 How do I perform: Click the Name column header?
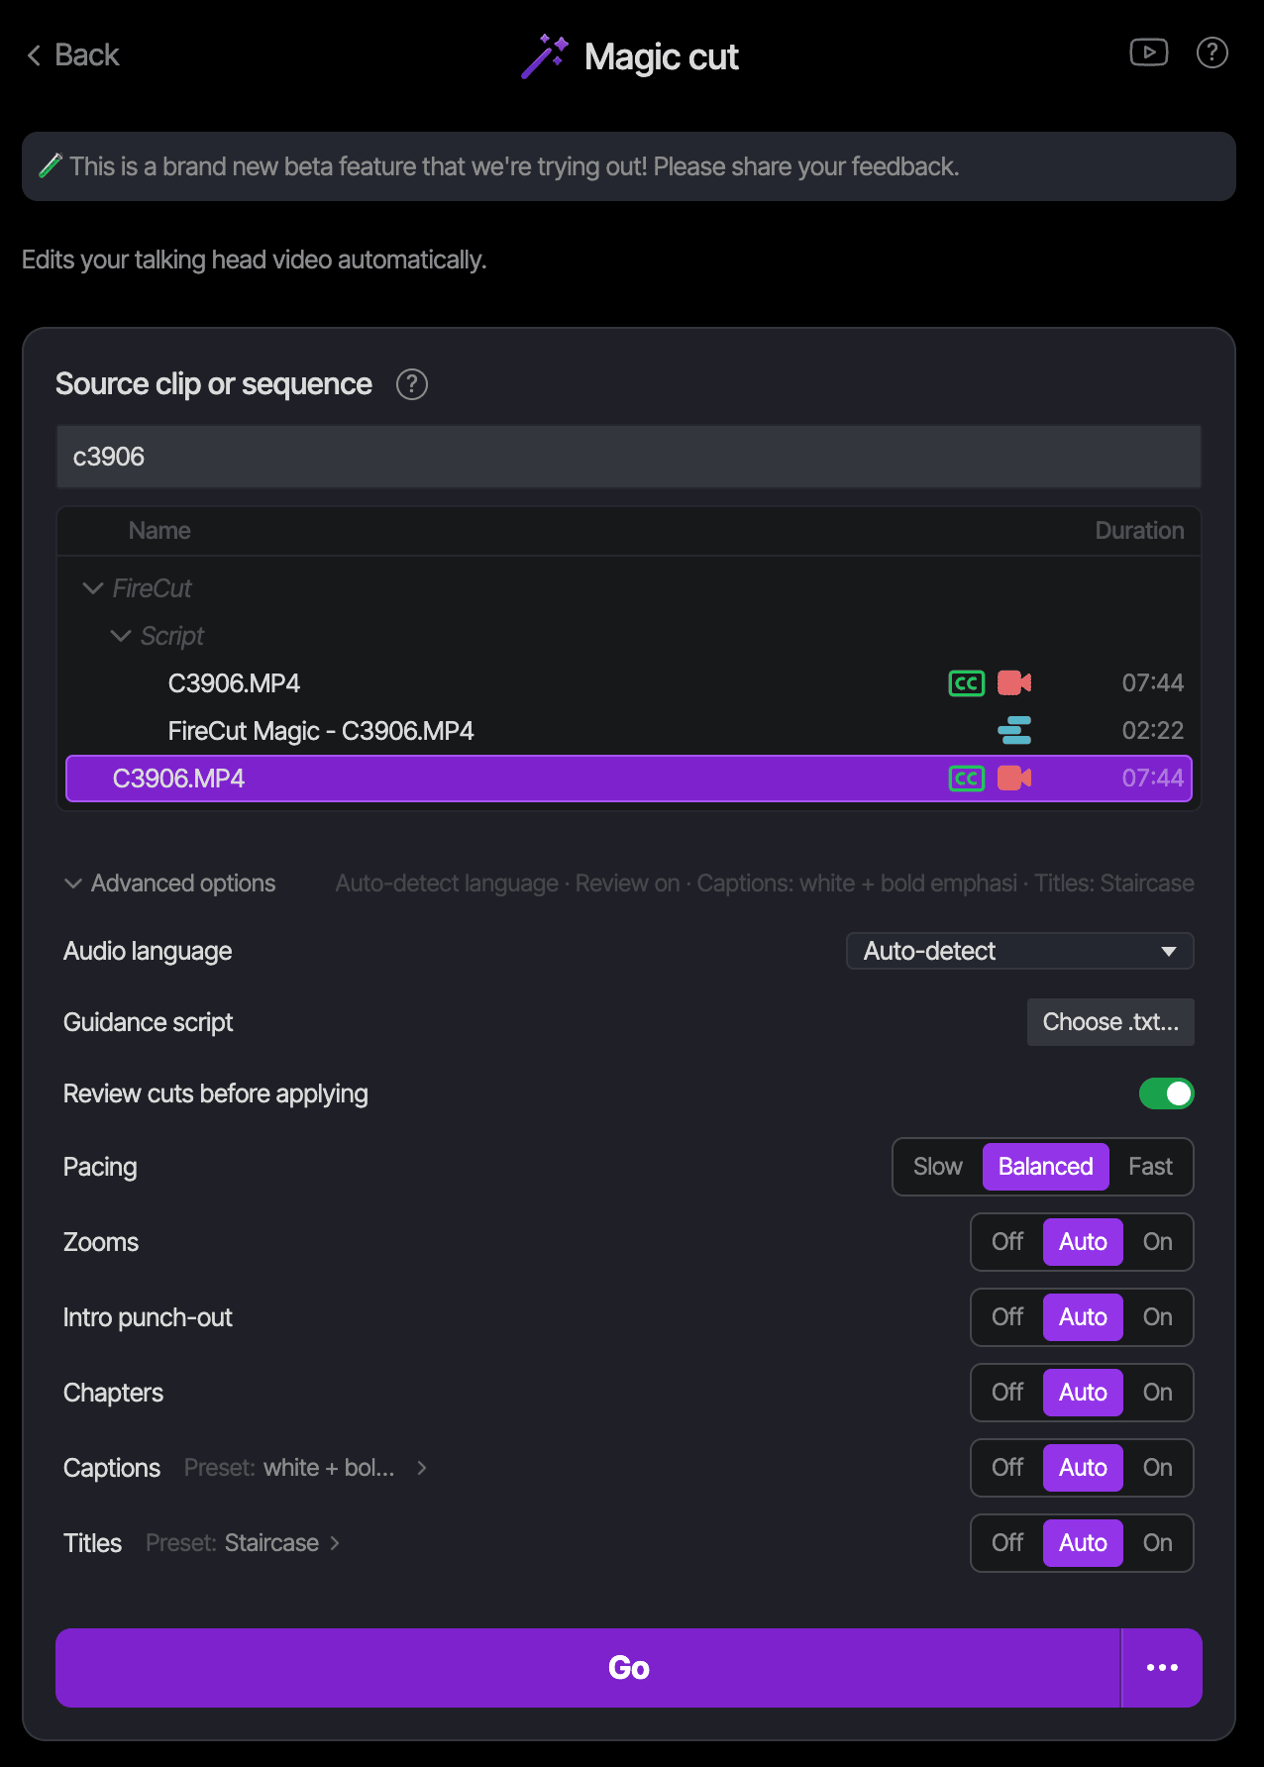pos(159,531)
